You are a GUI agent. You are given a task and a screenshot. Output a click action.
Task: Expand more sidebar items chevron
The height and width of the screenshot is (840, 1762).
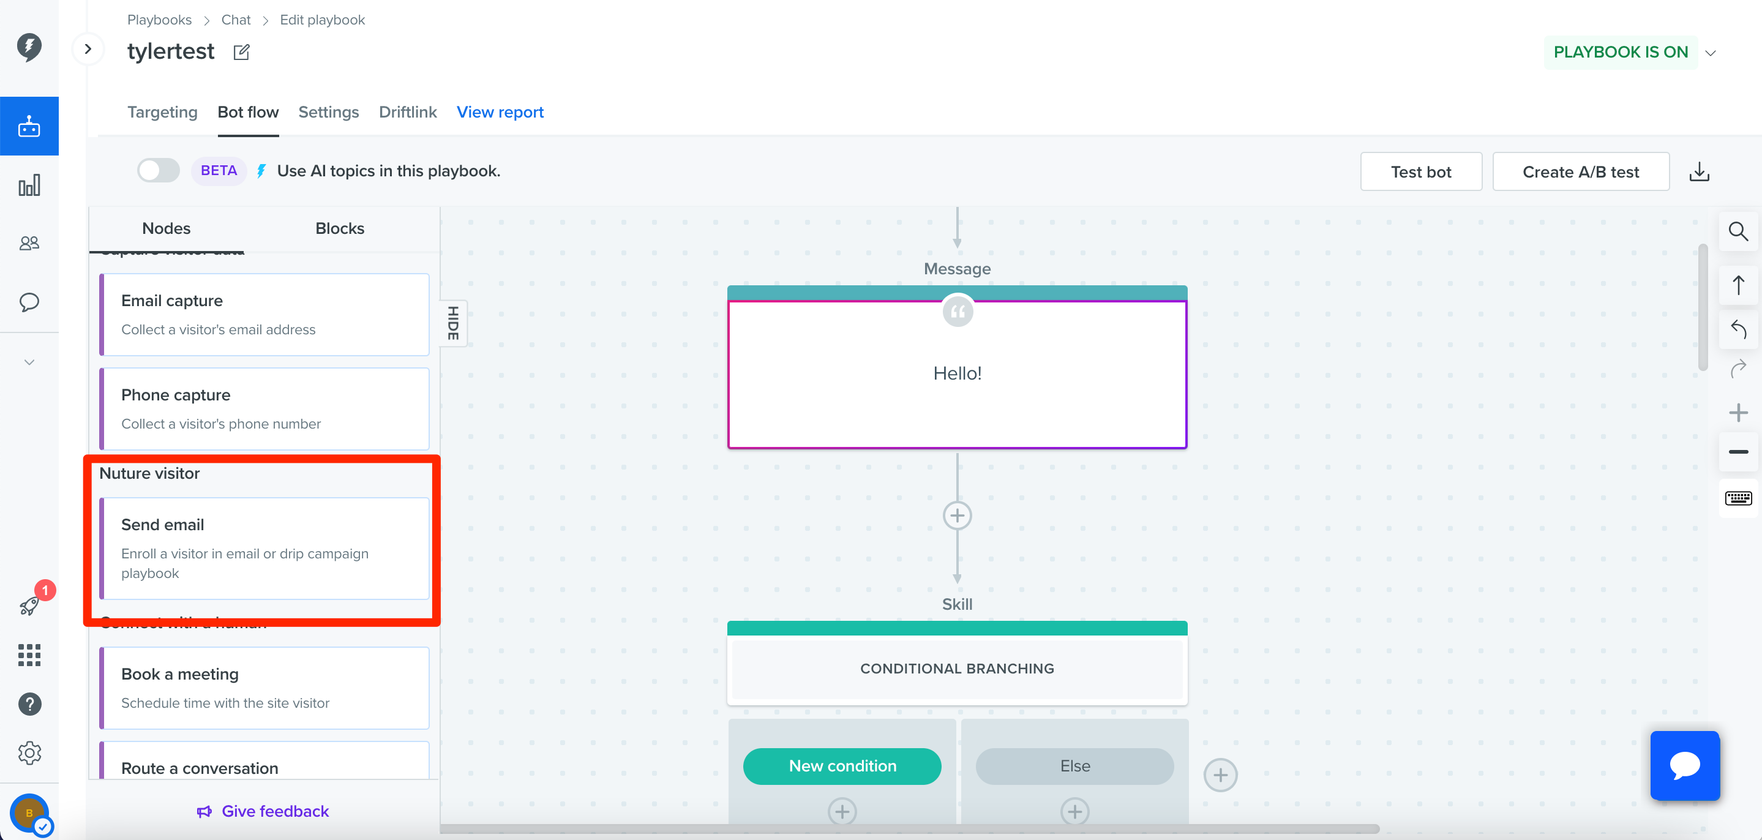[29, 362]
